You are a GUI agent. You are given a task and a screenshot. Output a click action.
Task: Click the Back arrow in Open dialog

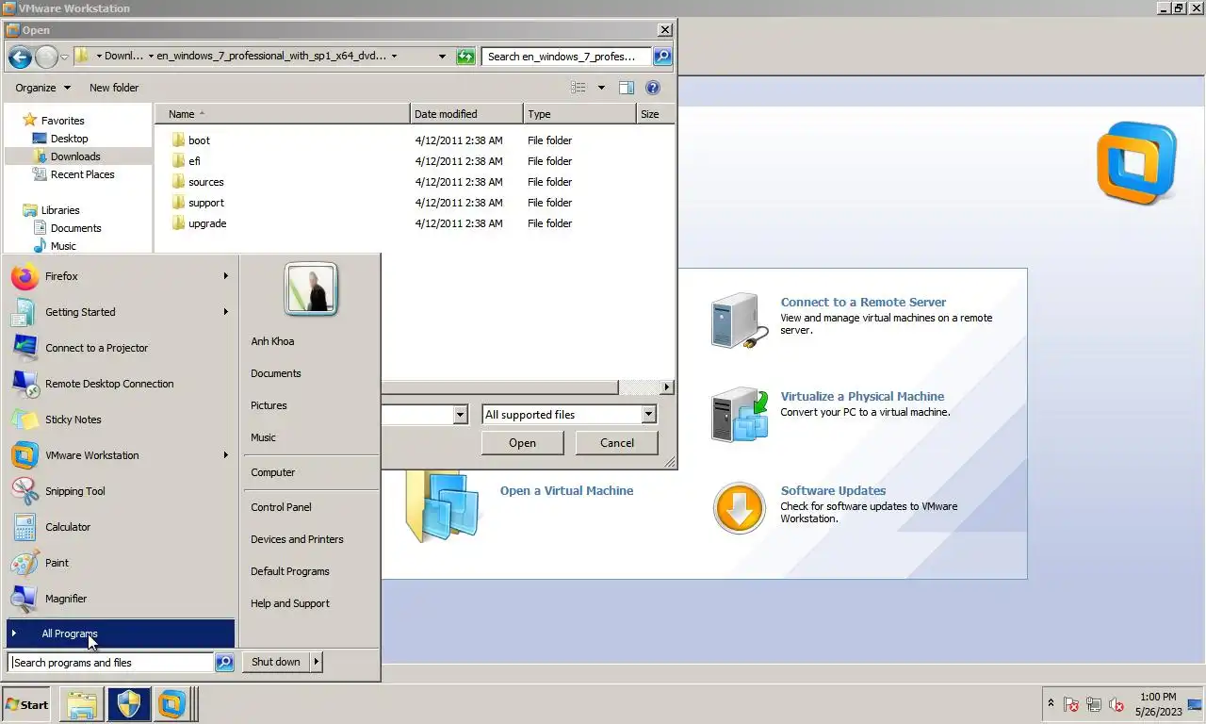click(x=20, y=57)
